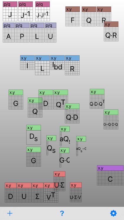
Task: Select the purple-header L matrix tile
Action: 37,33
